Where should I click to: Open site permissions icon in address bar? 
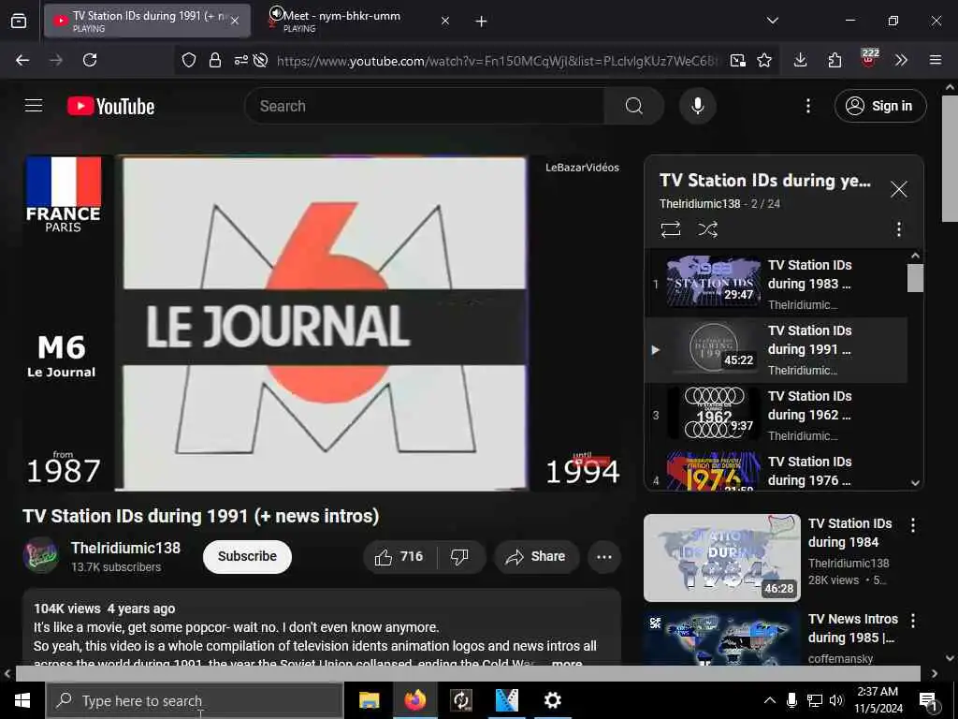(x=240, y=60)
